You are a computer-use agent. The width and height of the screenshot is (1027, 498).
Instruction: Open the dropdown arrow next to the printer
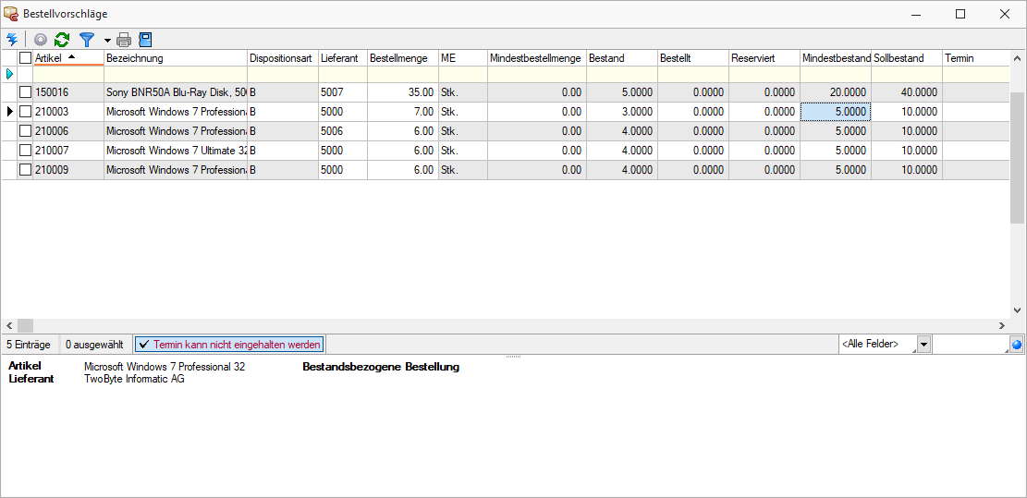point(107,40)
